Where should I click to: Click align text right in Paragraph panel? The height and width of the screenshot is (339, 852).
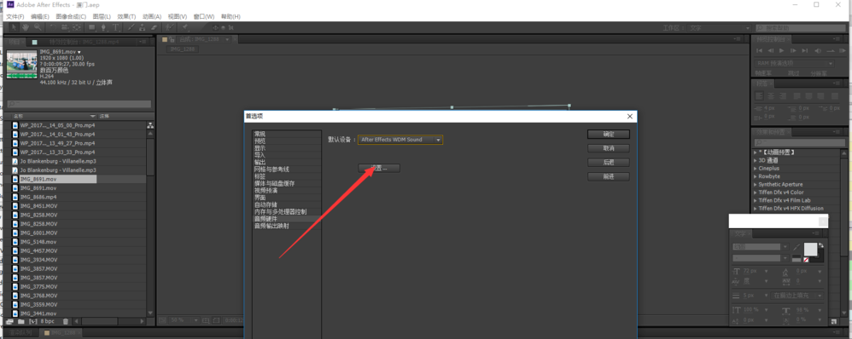[x=783, y=96]
